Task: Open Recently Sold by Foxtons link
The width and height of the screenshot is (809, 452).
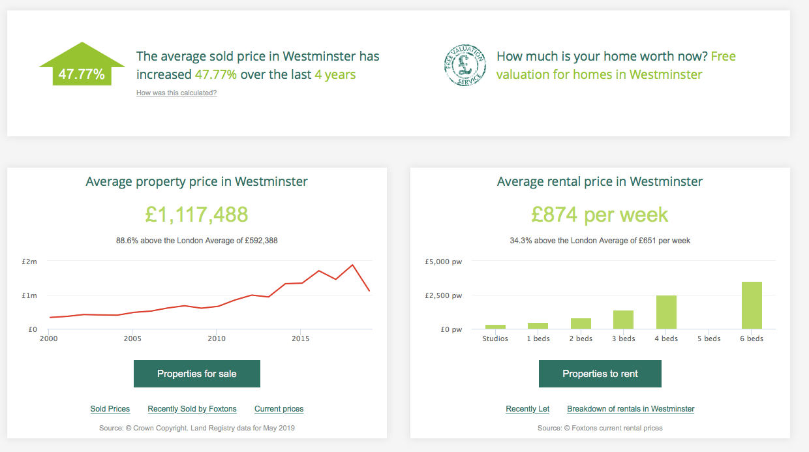Action: (192, 409)
